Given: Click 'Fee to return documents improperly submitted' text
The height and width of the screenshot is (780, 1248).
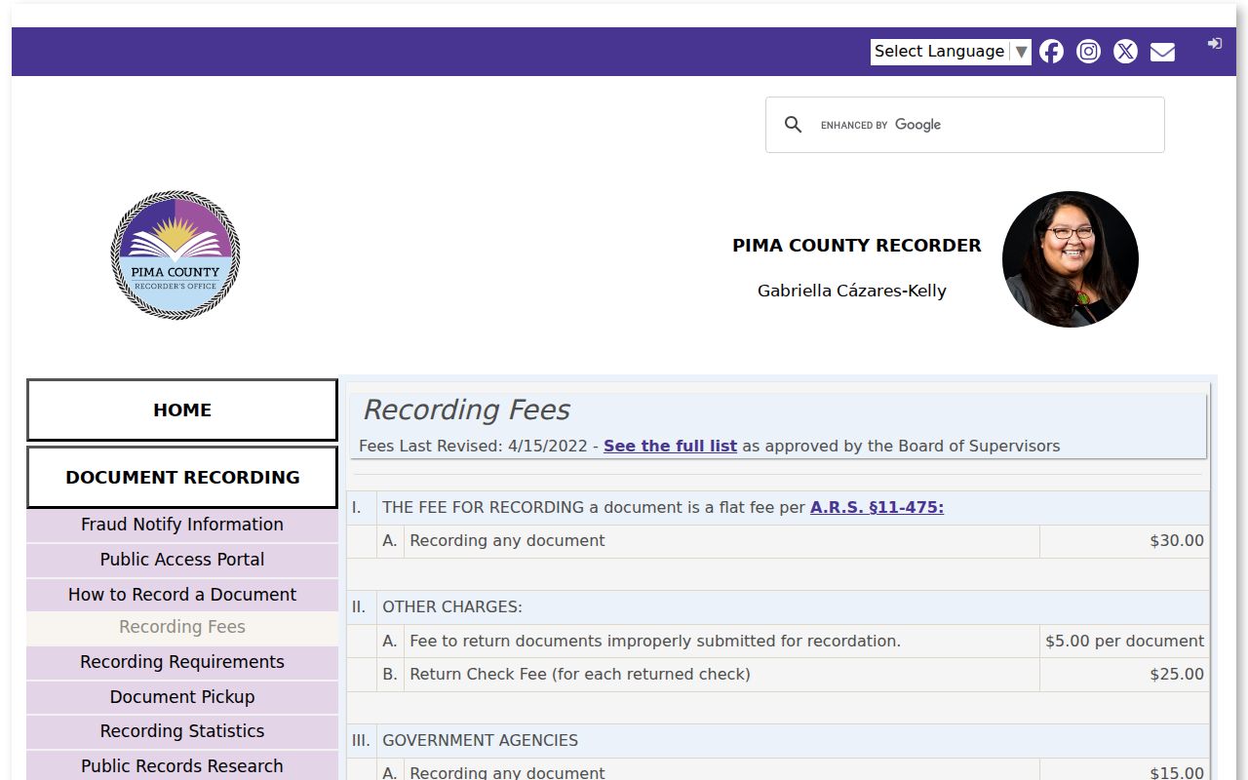Looking at the screenshot, I should [x=655, y=642].
